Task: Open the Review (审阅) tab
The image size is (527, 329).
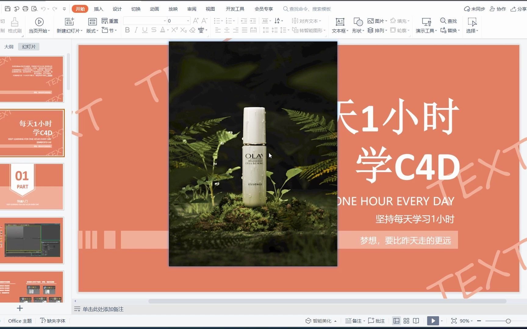Action: pyautogui.click(x=192, y=9)
